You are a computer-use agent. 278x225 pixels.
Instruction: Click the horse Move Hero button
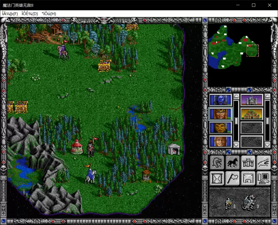[x=232, y=162]
